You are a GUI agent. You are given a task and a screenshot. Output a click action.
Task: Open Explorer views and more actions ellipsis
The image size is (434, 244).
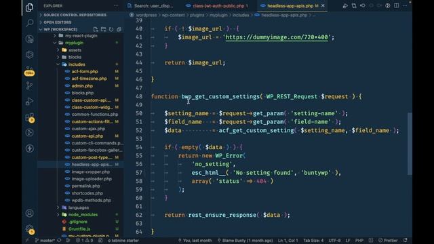click(x=116, y=6)
